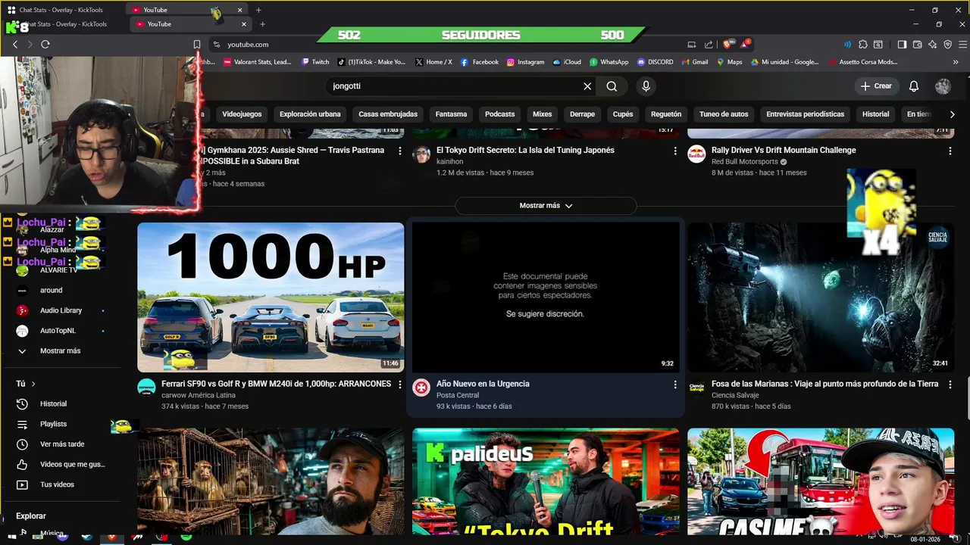
Task: Open options for El Tokyo Drift Secreto video
Action: click(x=675, y=151)
